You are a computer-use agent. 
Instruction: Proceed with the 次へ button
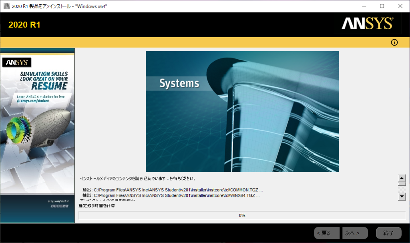pos(355,233)
